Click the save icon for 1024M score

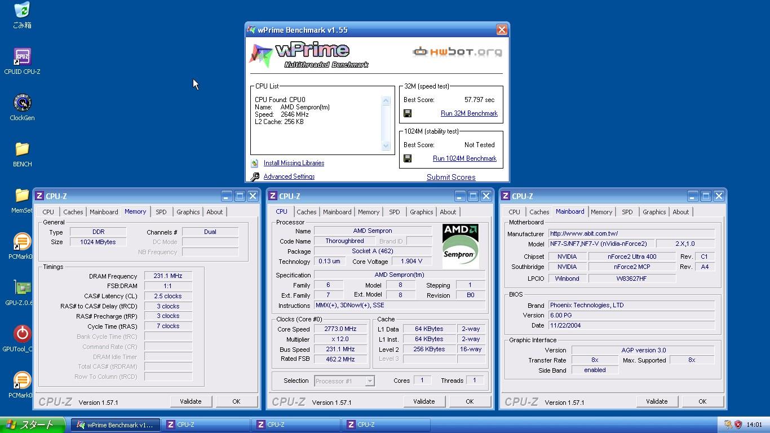pos(408,158)
